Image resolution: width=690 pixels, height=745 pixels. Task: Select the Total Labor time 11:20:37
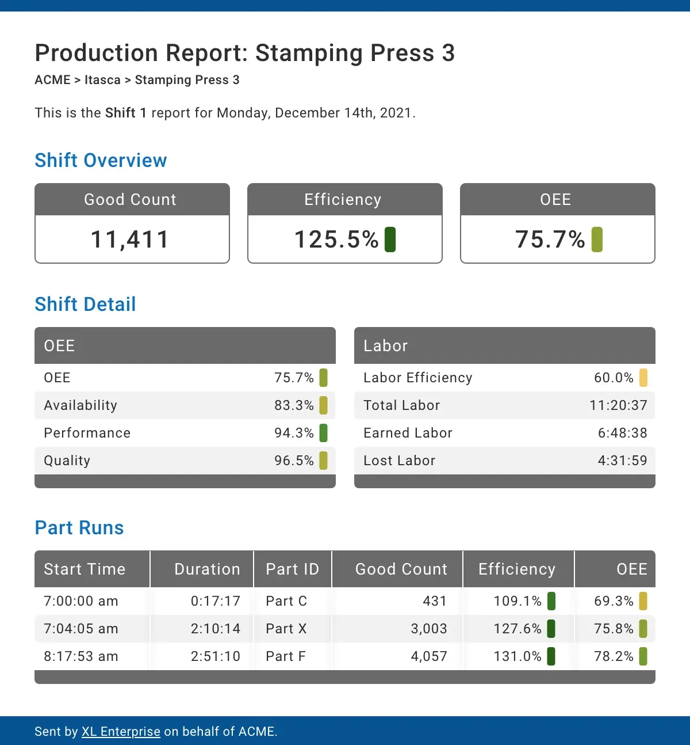tap(618, 405)
